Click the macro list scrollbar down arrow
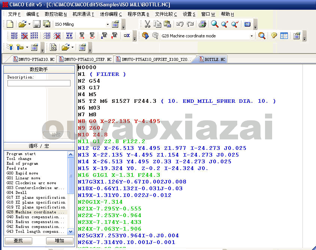Screen dimensions: 316x250 tap(70, 232)
